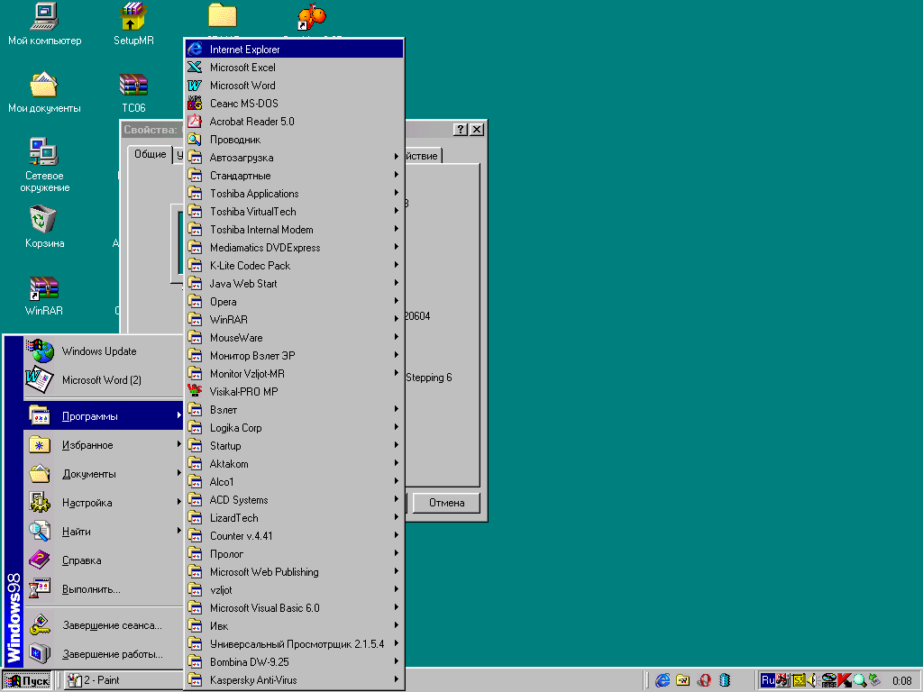Image resolution: width=923 pixels, height=692 pixels.
Task: Click the Internet Explorer quick launch icon
Action: [663, 680]
